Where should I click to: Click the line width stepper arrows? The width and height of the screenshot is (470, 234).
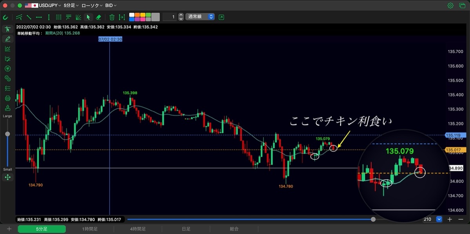tap(181, 17)
